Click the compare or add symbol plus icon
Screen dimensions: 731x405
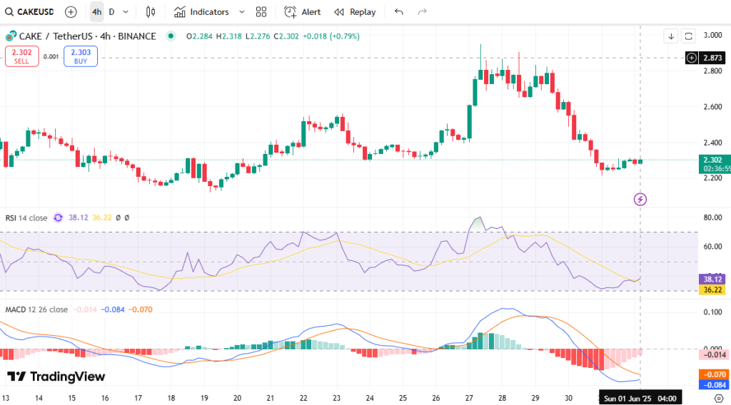[71, 11]
